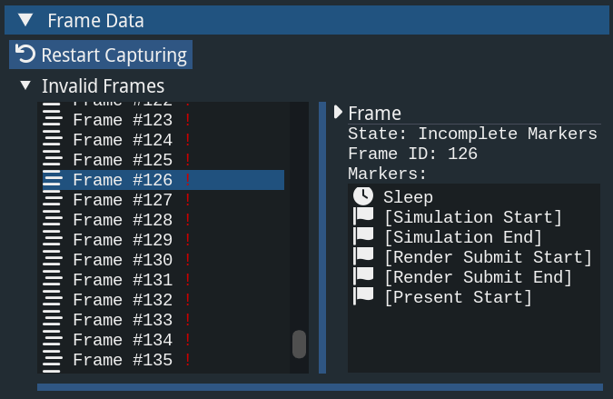Click the flag icon for Present Start
This screenshot has width=613, height=399.
363,297
